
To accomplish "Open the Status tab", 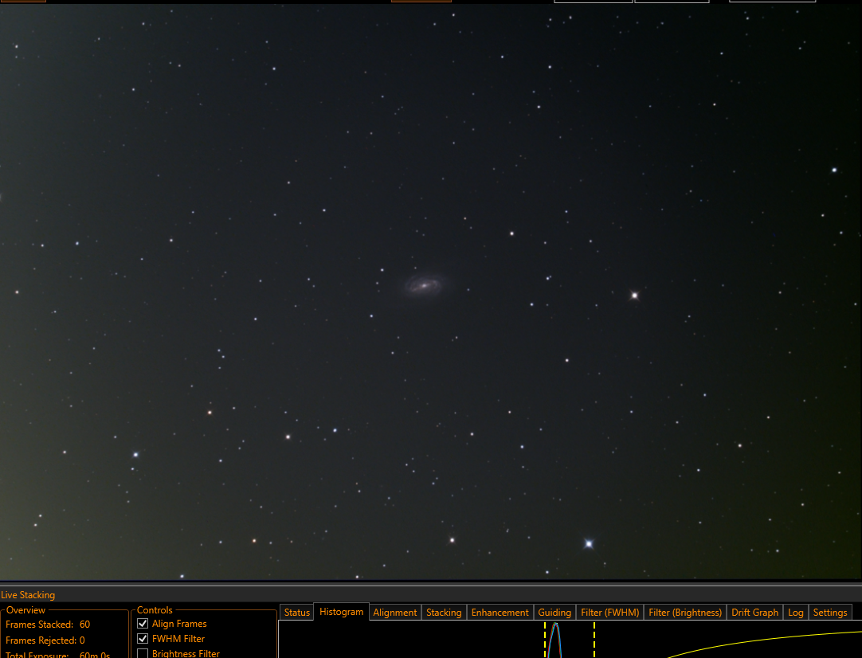I will (x=297, y=613).
